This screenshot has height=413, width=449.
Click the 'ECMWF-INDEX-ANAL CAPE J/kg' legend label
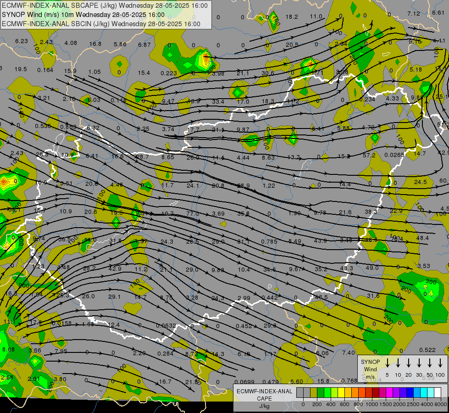tap(264, 398)
